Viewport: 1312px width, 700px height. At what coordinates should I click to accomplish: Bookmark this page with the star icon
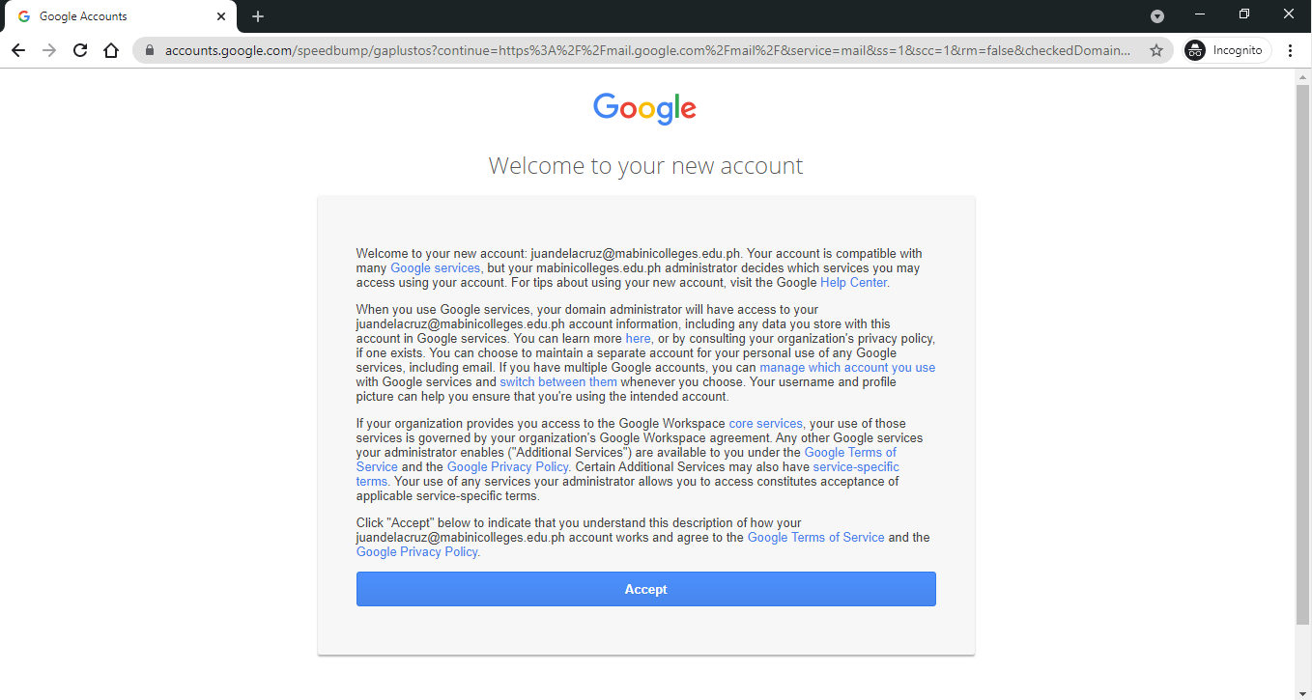coord(1155,50)
